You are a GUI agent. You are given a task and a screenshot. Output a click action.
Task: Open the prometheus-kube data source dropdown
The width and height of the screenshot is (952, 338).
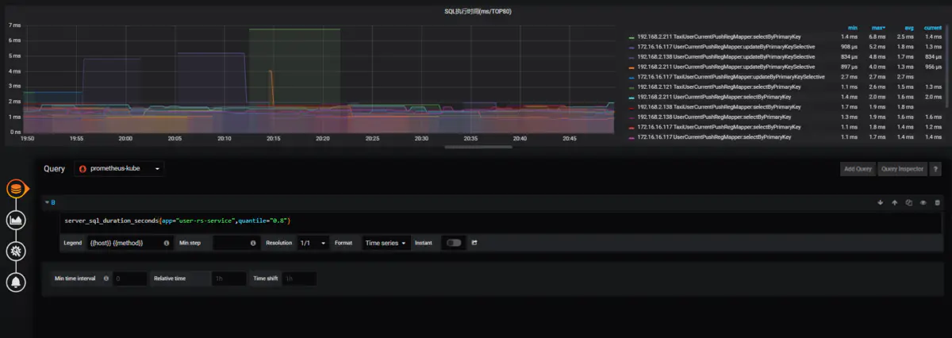(121, 169)
